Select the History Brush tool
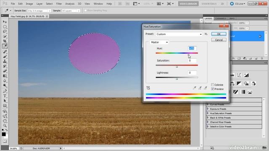The height and width of the screenshot is (151, 269). [x=5, y=66]
